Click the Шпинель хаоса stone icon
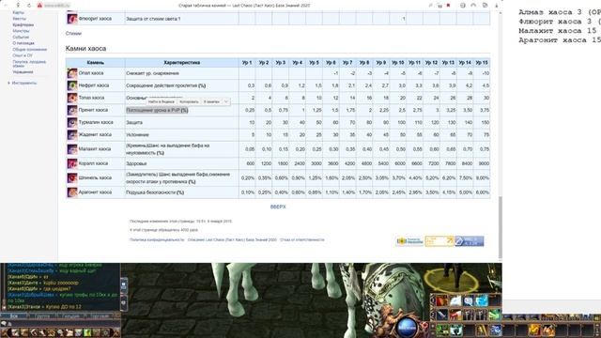This screenshot has width=601, height=338. [72, 177]
